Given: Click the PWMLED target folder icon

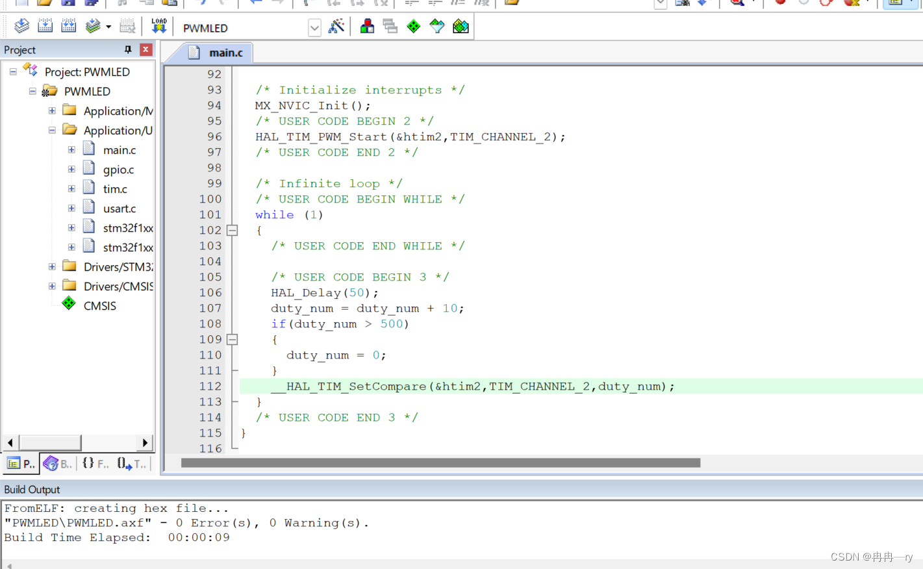Looking at the screenshot, I should pyautogui.click(x=49, y=91).
